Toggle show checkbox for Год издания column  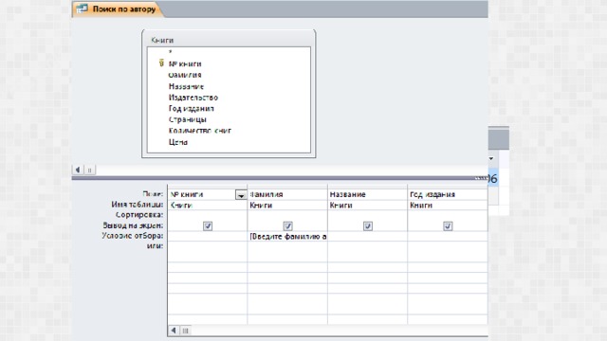click(x=448, y=225)
